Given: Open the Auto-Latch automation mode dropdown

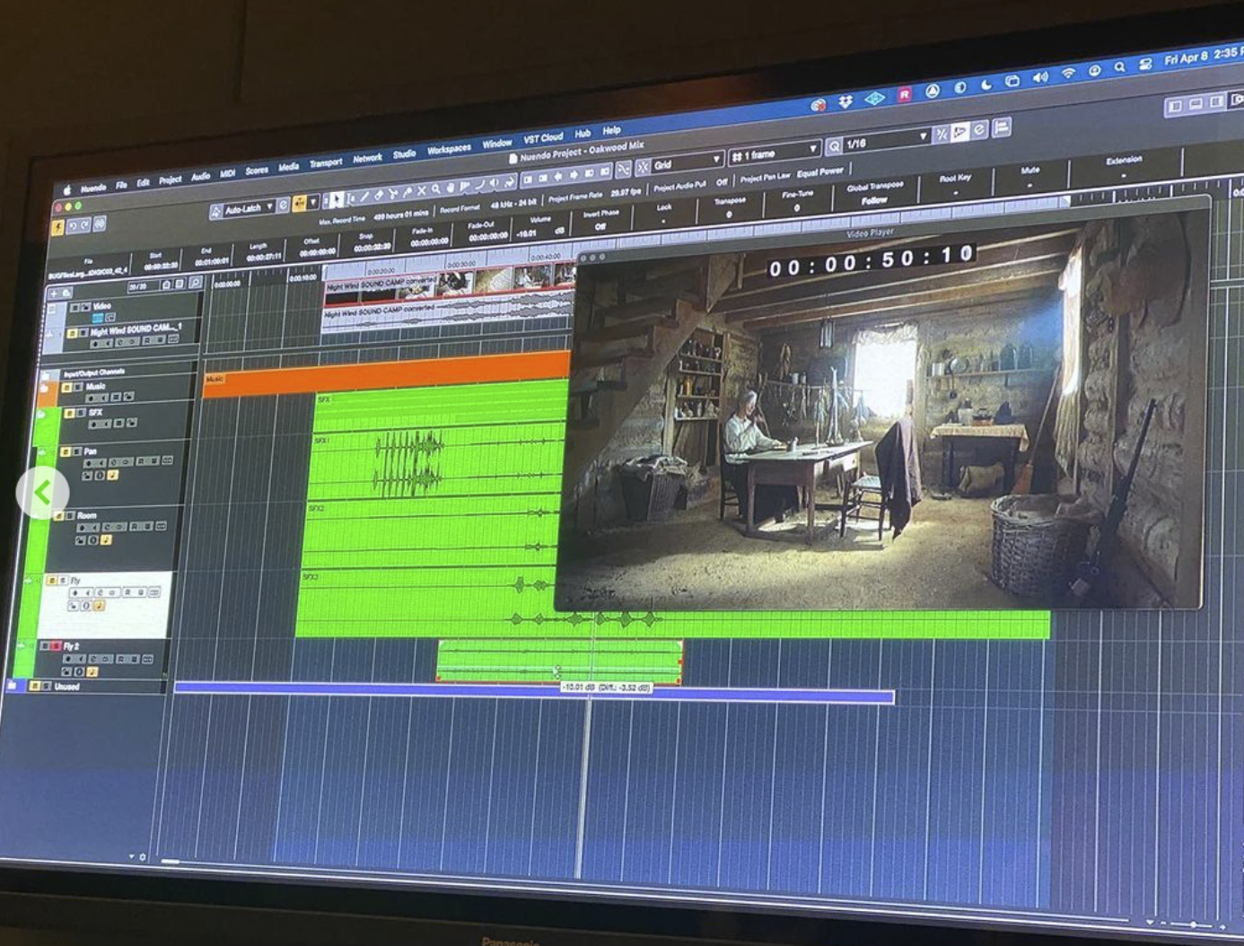Looking at the screenshot, I should (x=250, y=207).
